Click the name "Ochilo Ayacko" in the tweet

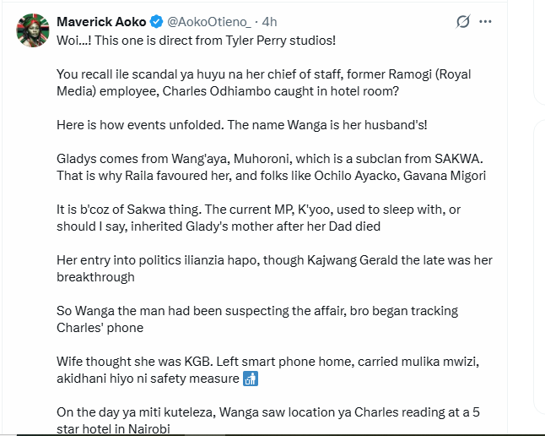click(x=375, y=176)
